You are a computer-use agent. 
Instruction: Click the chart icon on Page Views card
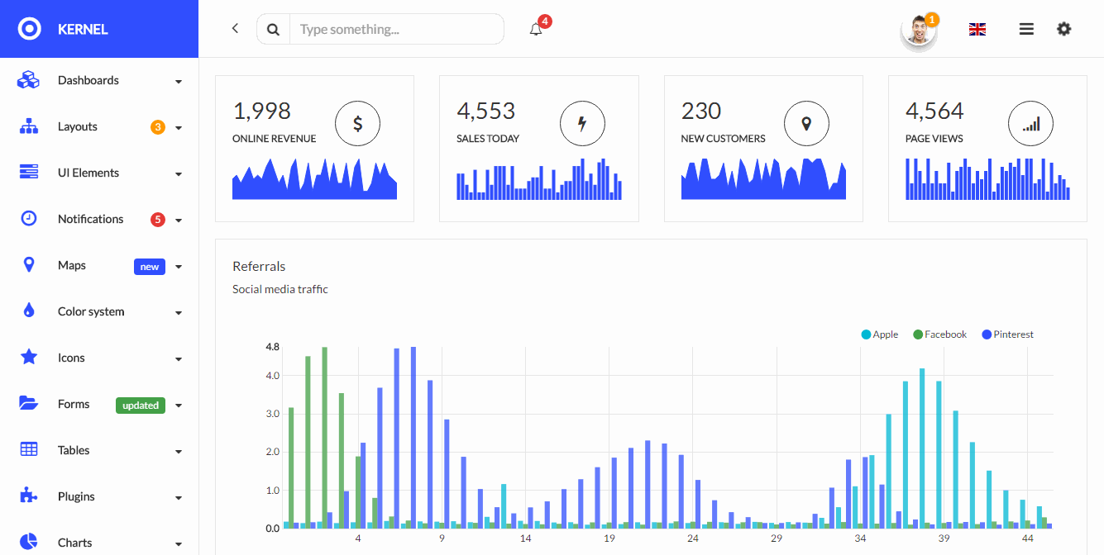coord(1030,123)
